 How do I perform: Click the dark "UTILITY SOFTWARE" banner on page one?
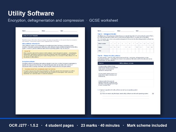click(x=50, y=36)
